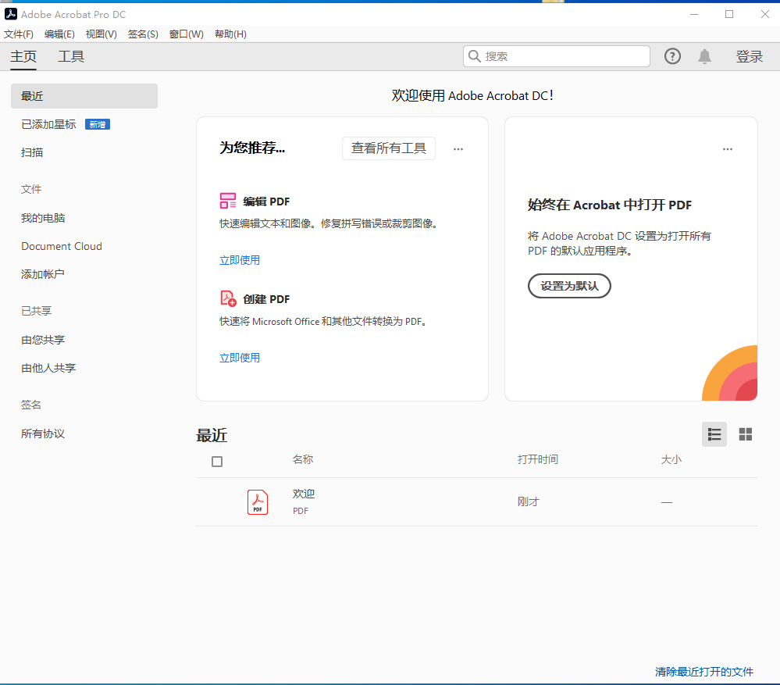Open the 编辑 PDF tool icon
Image resolution: width=780 pixels, height=685 pixels.
[228, 201]
